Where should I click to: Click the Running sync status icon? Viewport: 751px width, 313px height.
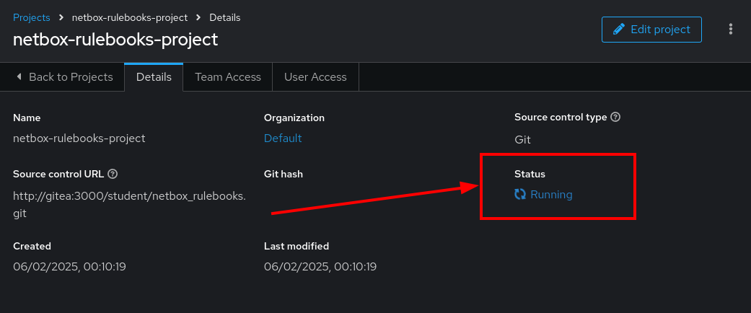520,194
